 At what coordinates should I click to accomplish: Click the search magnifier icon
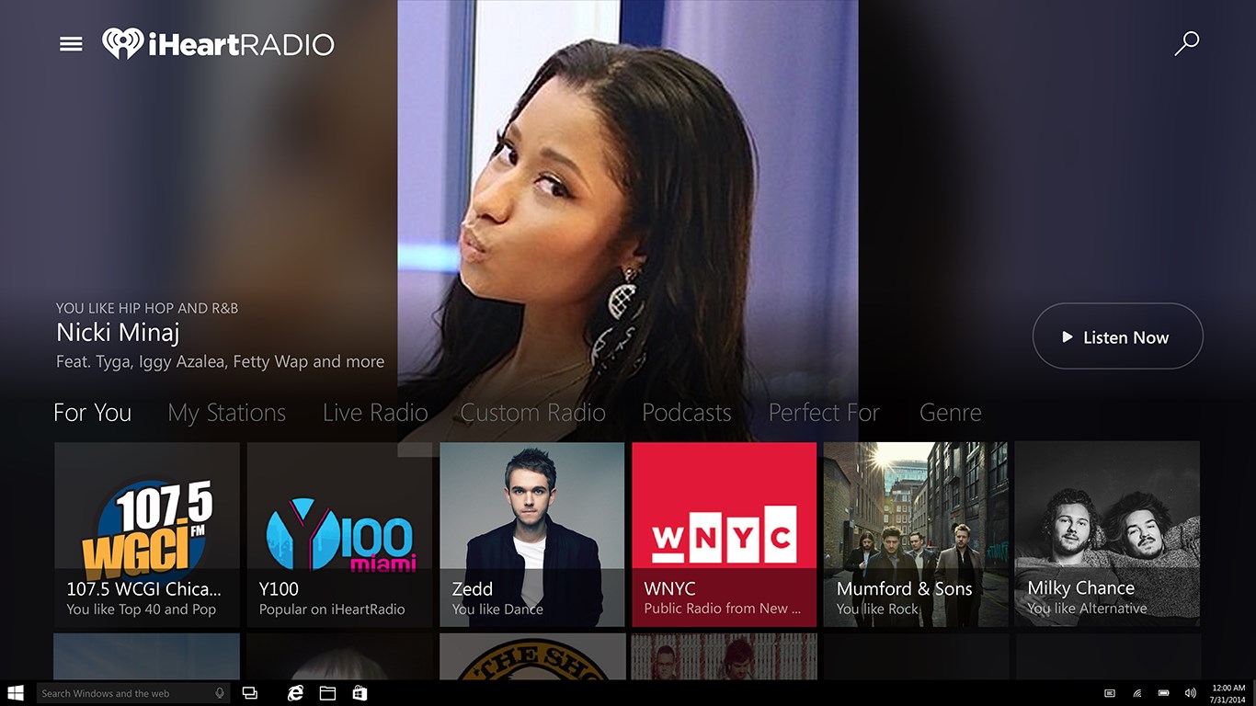coord(1186,43)
